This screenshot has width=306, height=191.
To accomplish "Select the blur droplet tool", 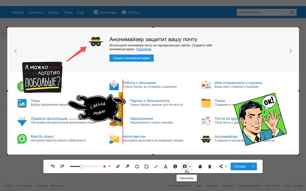I will pyautogui.click(x=200, y=167).
